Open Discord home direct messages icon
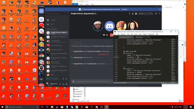Viewport: 194px width, 109px height. 41,11
